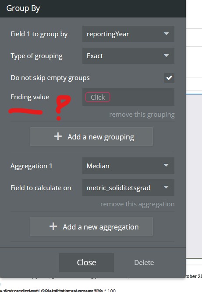Click Delete to remove the Group By
Image resolution: width=202 pixels, height=292 pixels.
coord(144,263)
